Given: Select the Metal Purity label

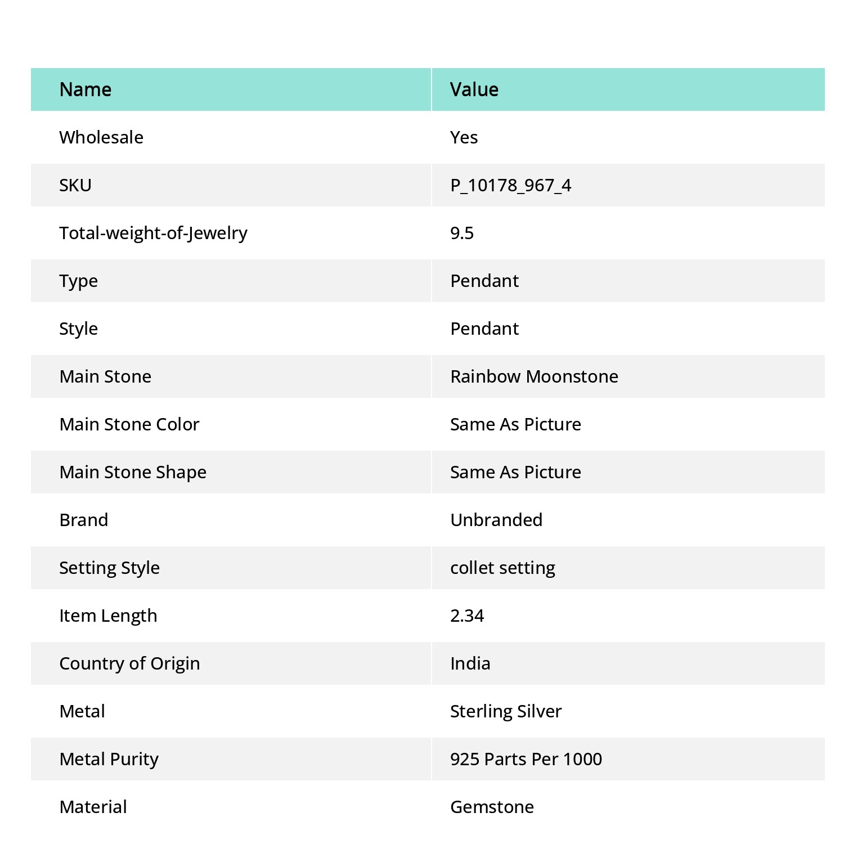Looking at the screenshot, I should (x=109, y=759).
